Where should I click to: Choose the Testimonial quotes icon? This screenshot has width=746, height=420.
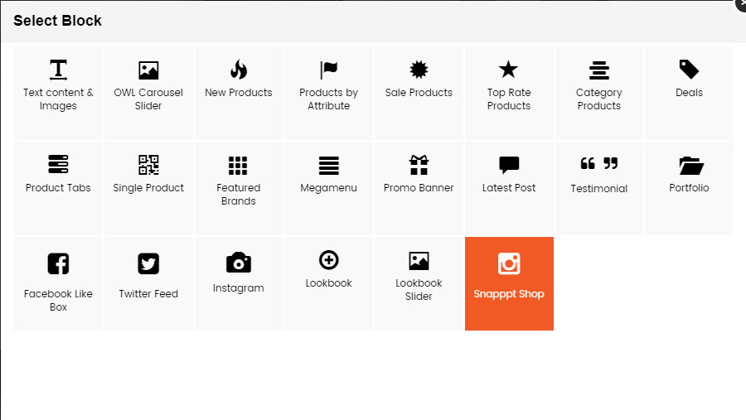coord(599,164)
